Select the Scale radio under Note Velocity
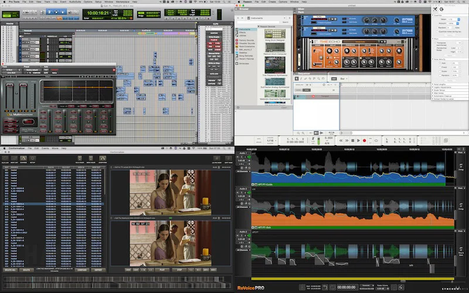This screenshot has height=293, width=469. tap(440, 71)
